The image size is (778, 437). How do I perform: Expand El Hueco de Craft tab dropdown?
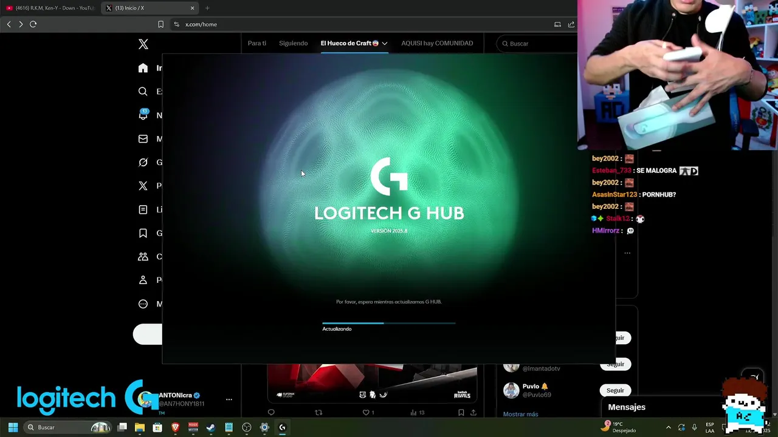click(x=385, y=44)
